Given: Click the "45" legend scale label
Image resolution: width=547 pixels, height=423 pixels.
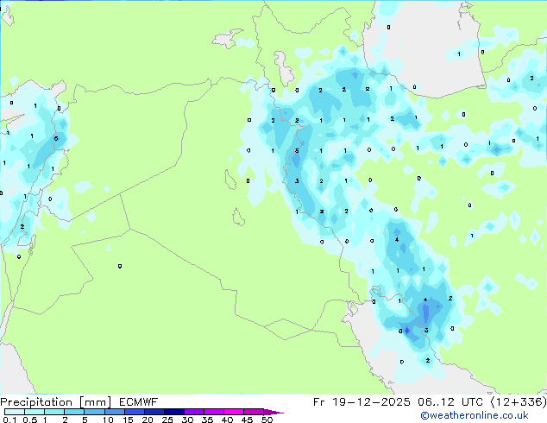Looking at the screenshot, I should (248, 420).
